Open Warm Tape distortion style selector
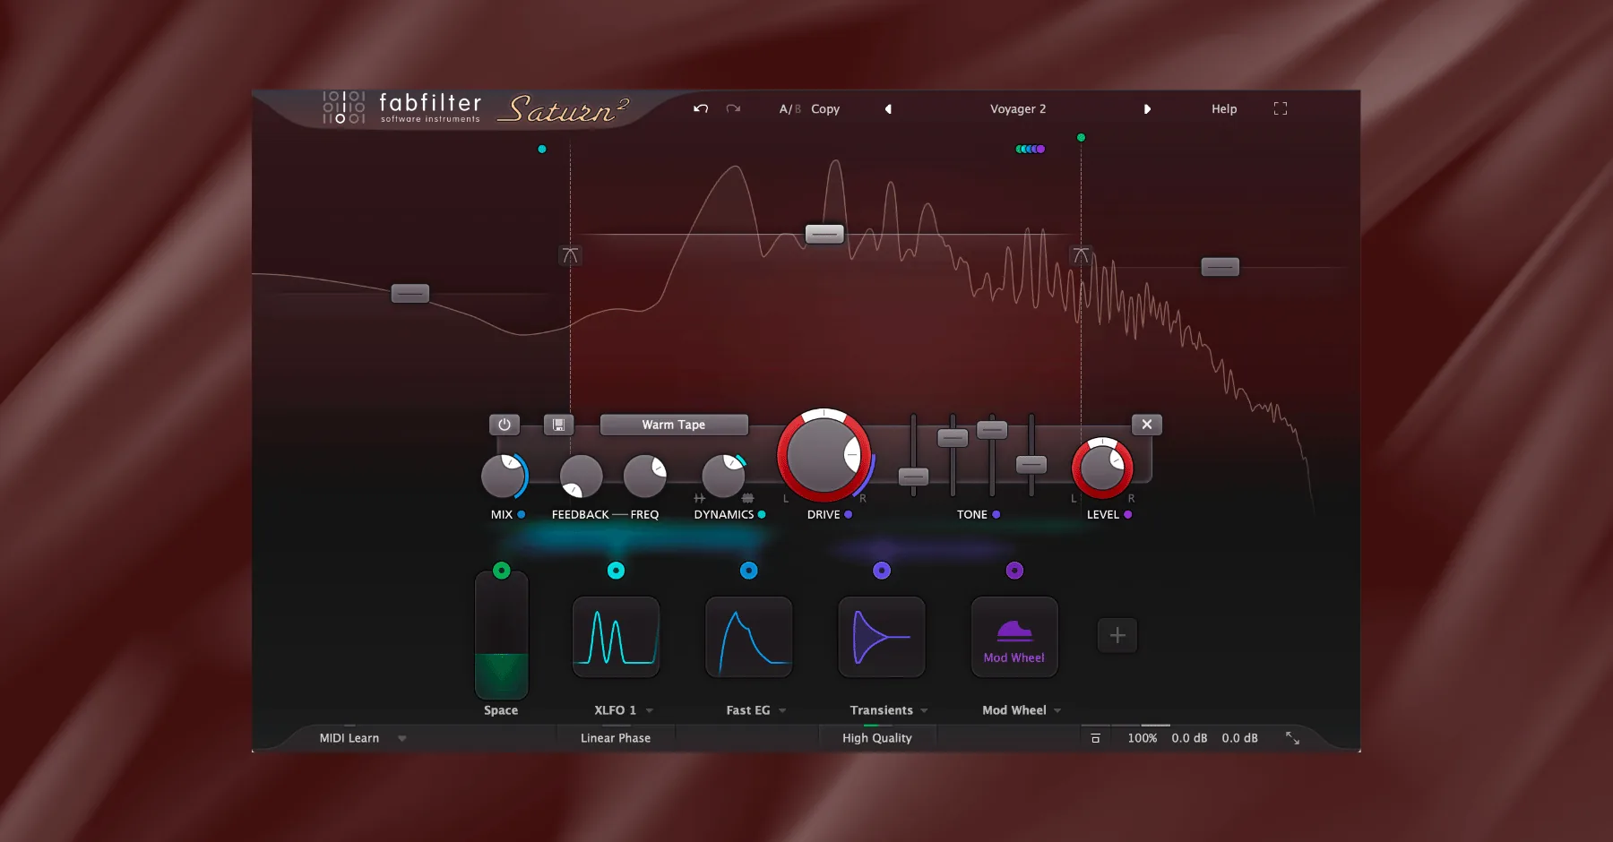Image resolution: width=1613 pixels, height=842 pixels. [x=674, y=425]
